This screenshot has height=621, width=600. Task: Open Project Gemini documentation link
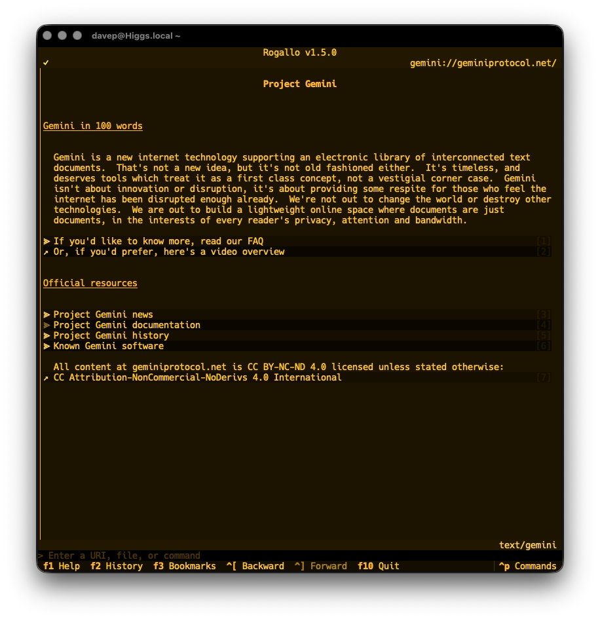tap(297, 325)
